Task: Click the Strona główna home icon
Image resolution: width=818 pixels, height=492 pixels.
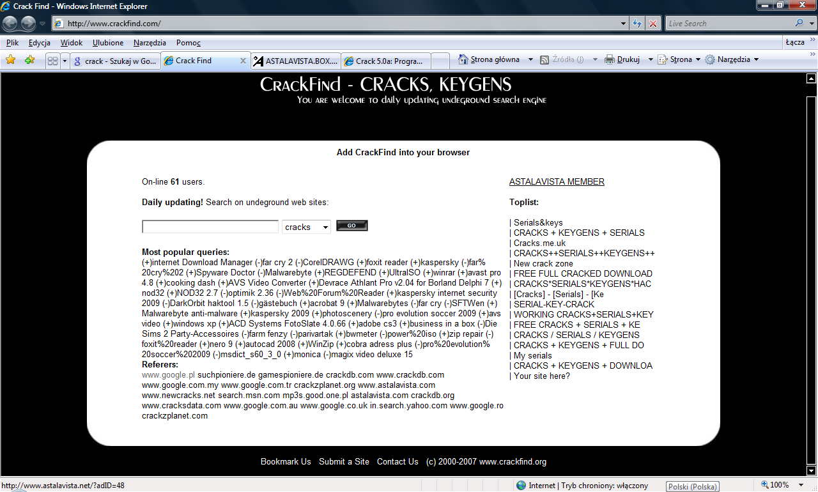Action: coord(463,59)
